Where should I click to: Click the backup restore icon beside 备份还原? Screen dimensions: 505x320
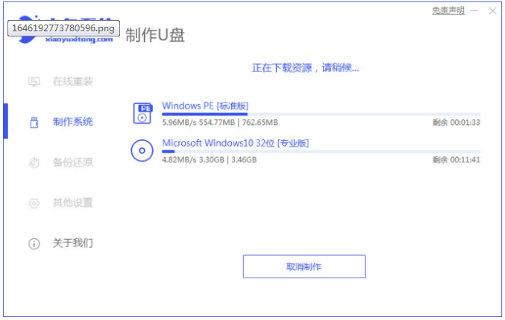coord(34,162)
